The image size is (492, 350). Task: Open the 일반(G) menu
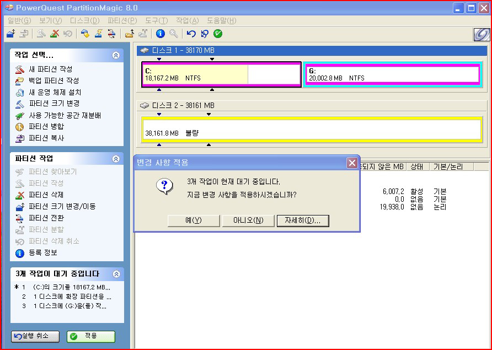pyautogui.click(x=19, y=21)
